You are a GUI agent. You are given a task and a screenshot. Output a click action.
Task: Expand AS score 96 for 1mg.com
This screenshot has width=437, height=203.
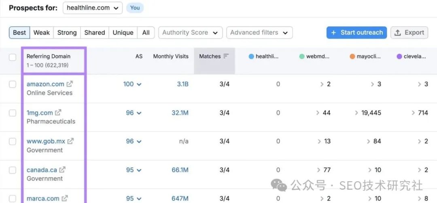coord(134,113)
